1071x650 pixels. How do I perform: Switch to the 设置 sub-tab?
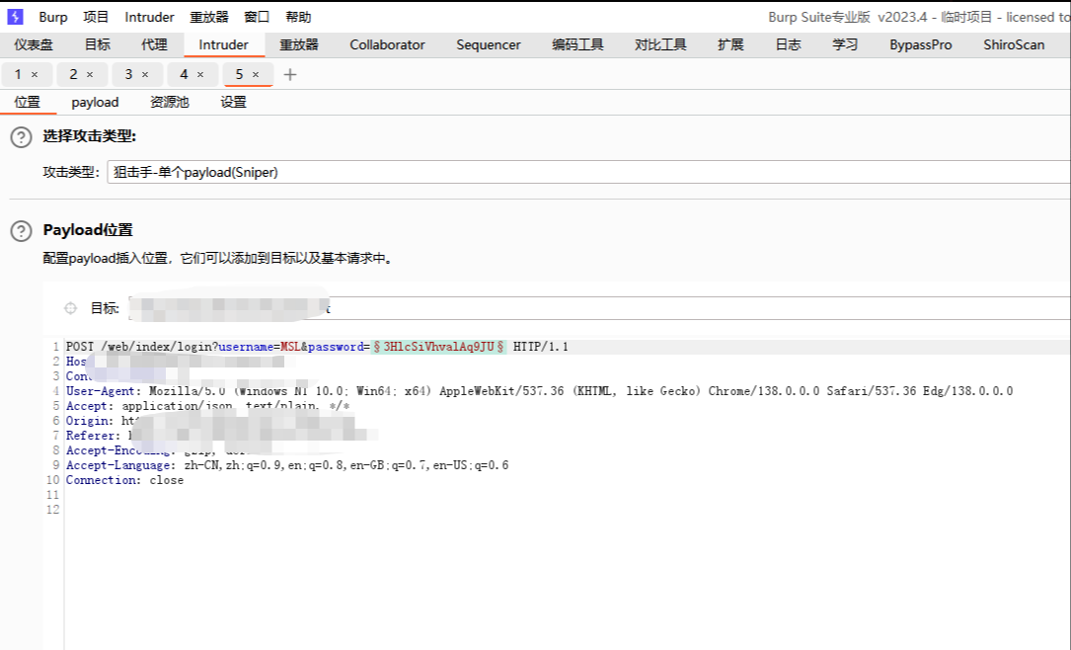click(x=233, y=103)
